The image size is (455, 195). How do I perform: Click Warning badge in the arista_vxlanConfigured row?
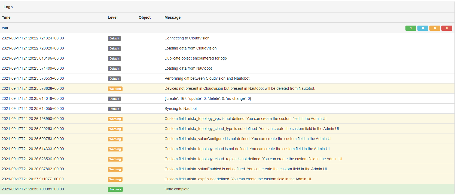point(115,139)
